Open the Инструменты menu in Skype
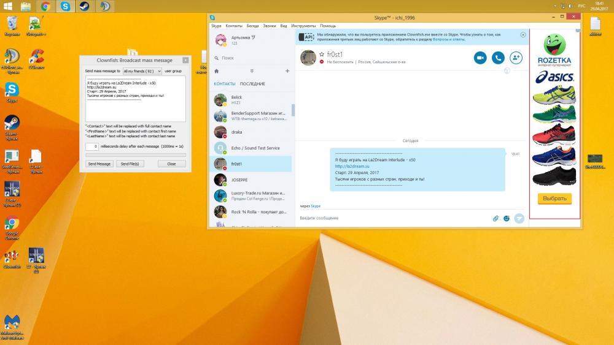Image resolution: width=614 pixels, height=345 pixels. coord(303,26)
